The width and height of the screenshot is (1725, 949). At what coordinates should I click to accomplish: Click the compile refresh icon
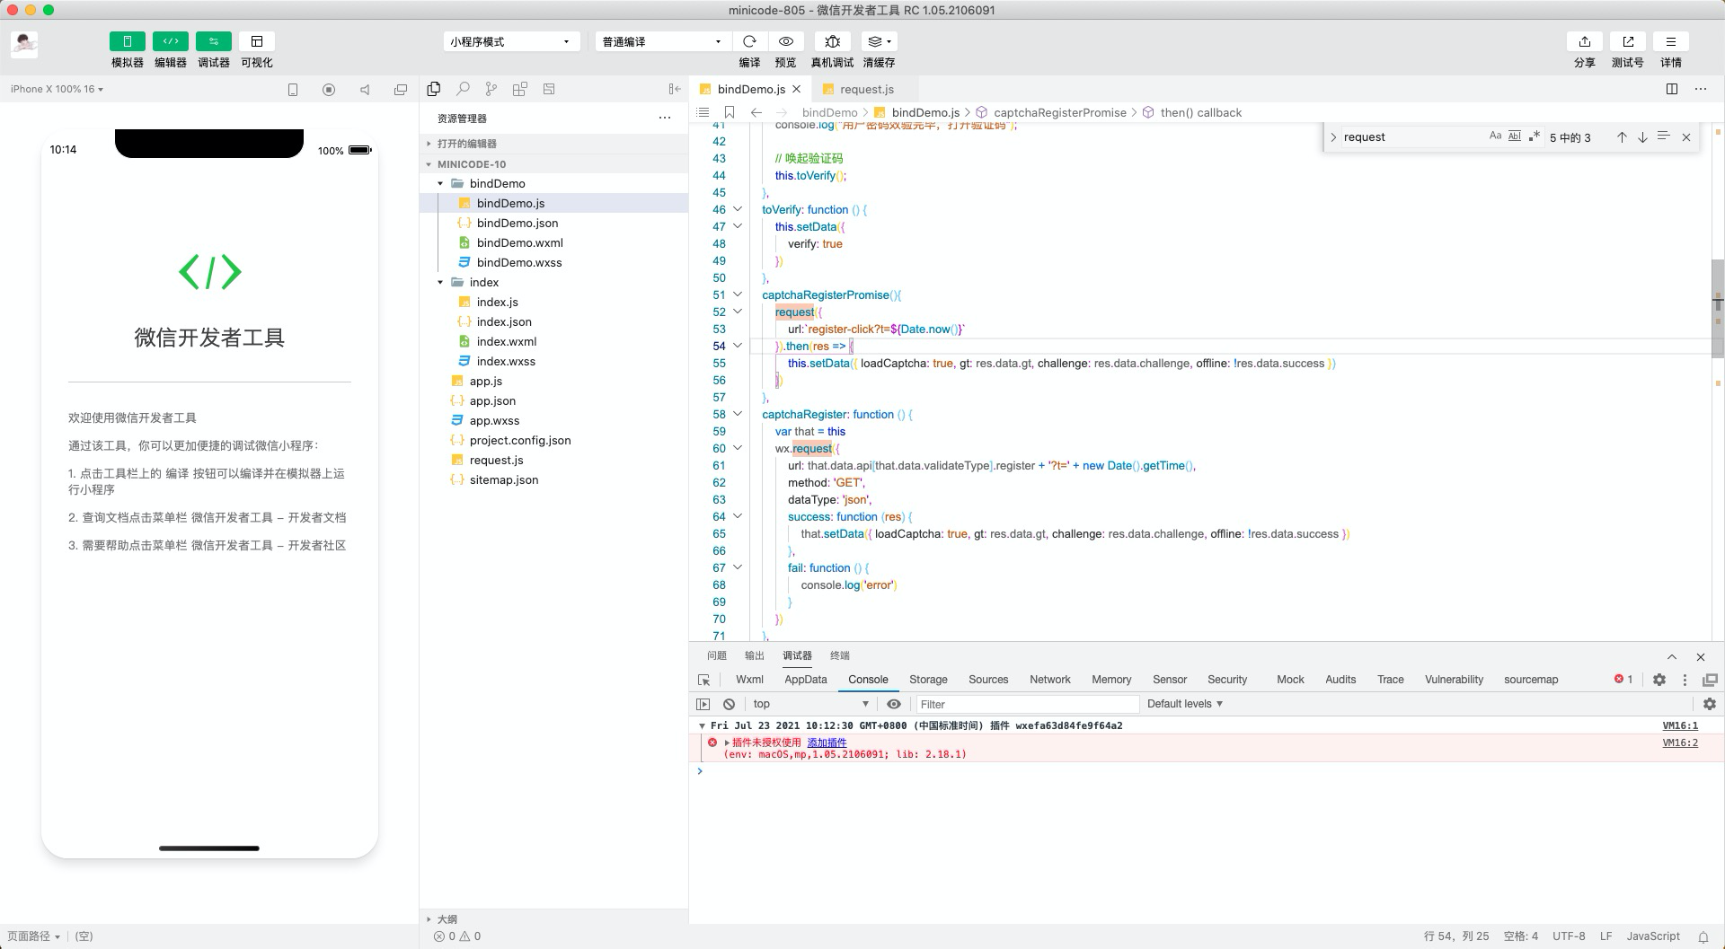point(749,41)
